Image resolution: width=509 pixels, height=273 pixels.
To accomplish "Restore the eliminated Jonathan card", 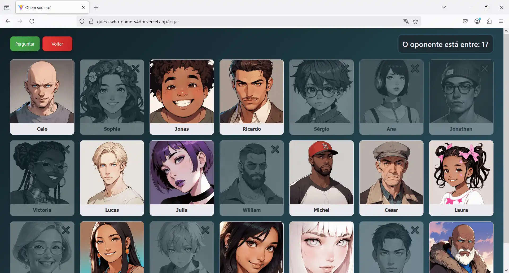I will pyautogui.click(x=461, y=97).
